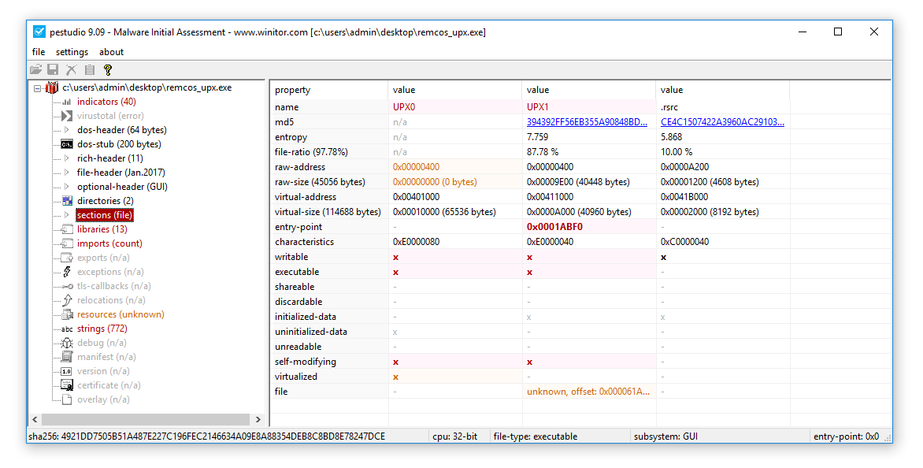Click the open file toolbar icon
Screen dimensions: 923x468
(x=36, y=70)
